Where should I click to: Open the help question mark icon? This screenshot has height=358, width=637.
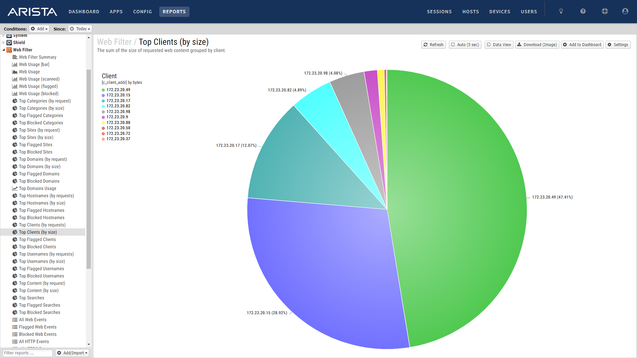click(x=583, y=11)
